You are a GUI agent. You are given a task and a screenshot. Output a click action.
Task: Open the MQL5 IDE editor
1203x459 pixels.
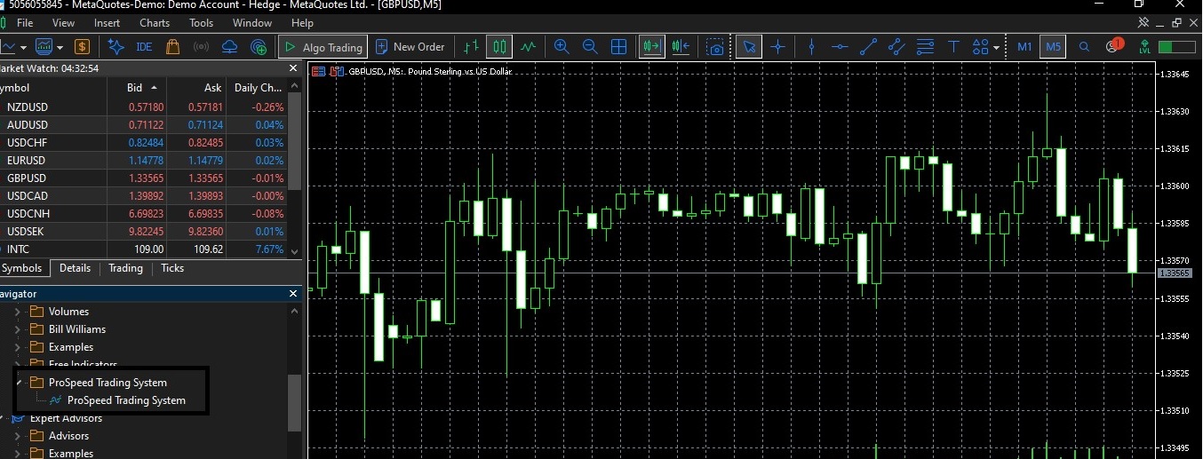[144, 47]
